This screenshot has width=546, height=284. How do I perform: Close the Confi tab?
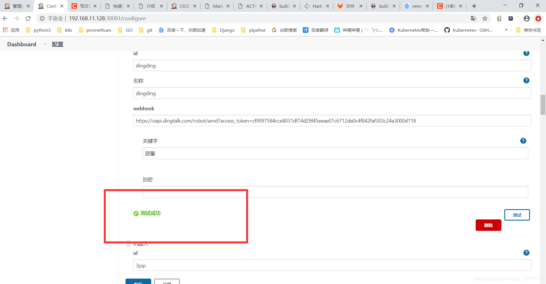[x=62, y=6]
